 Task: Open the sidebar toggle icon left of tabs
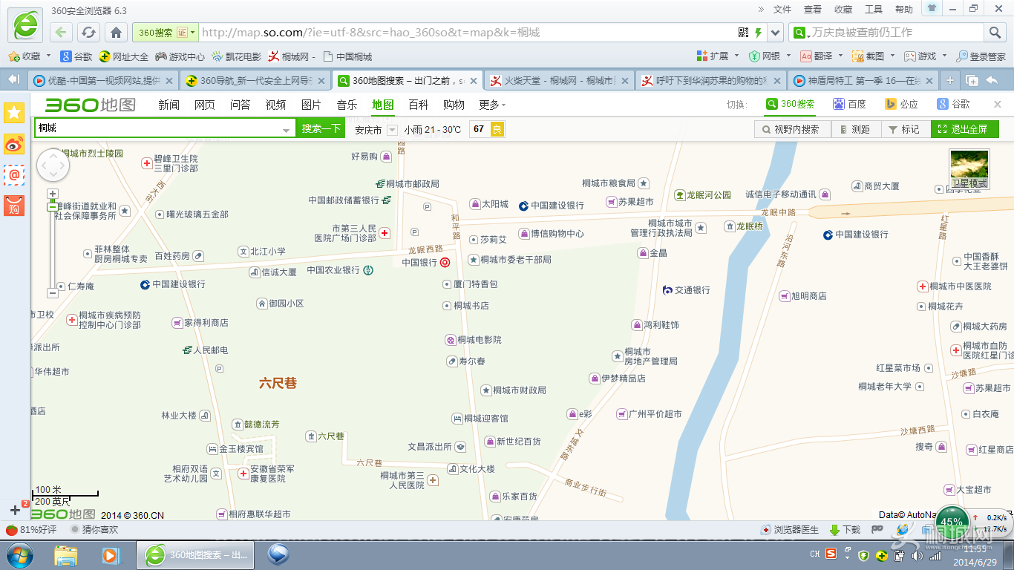13,79
